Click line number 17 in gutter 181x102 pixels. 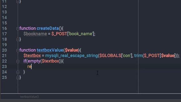(5, 34)
